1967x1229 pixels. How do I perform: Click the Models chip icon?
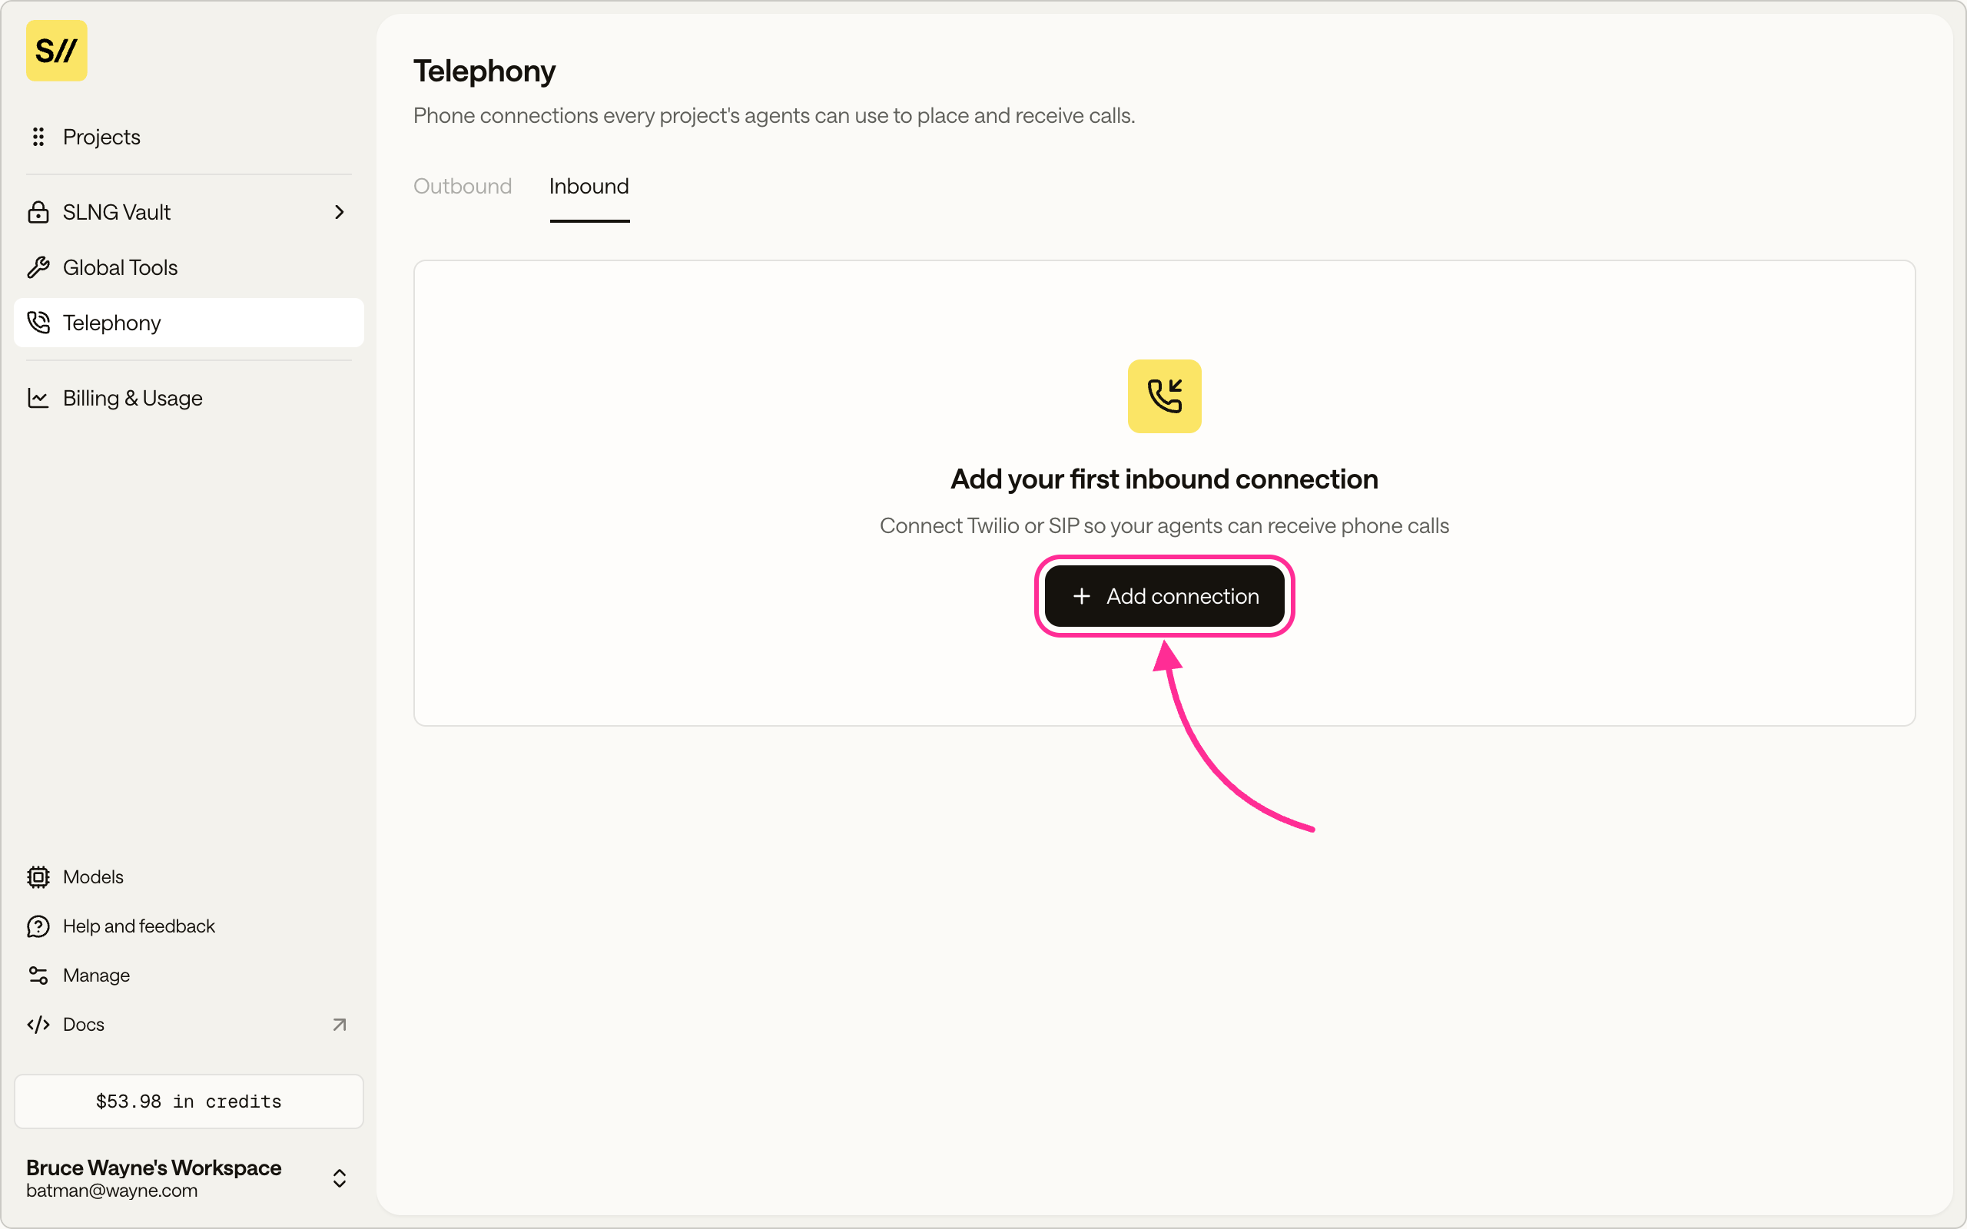point(38,877)
